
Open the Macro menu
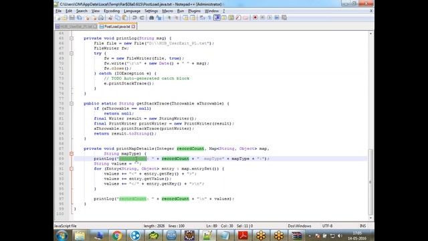click(167, 11)
